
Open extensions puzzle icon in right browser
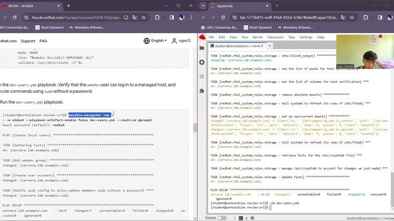[366, 17]
